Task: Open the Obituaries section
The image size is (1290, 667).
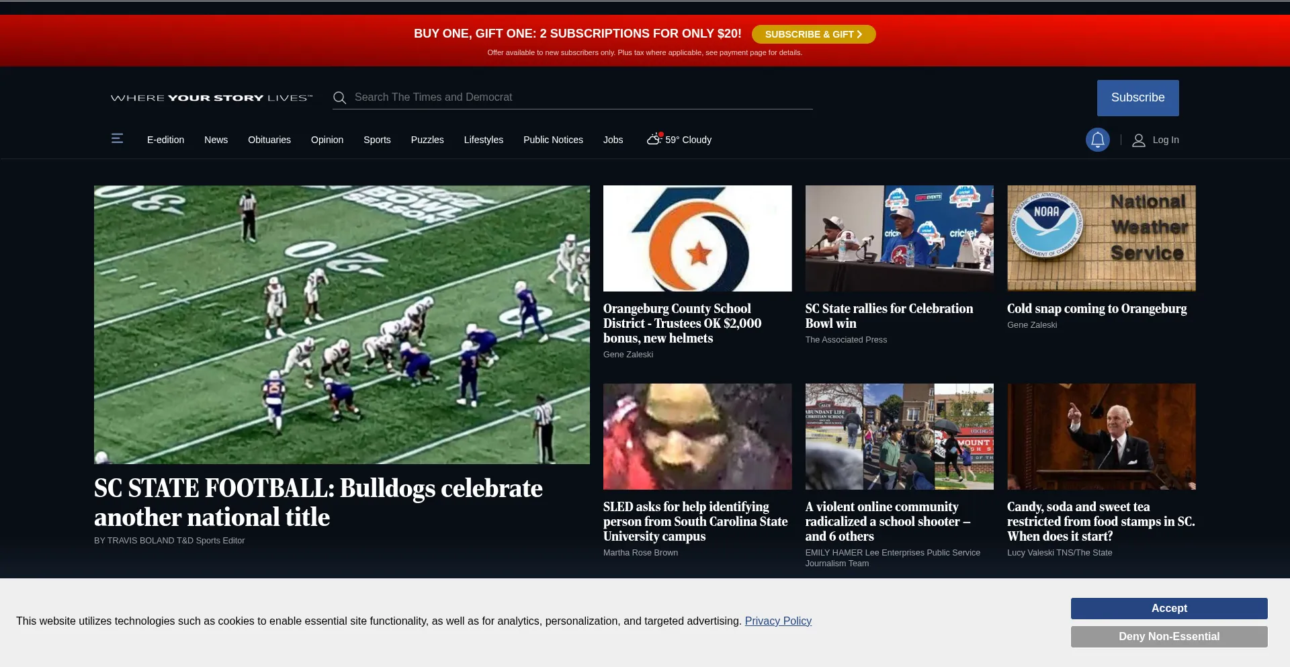Action: tap(269, 140)
